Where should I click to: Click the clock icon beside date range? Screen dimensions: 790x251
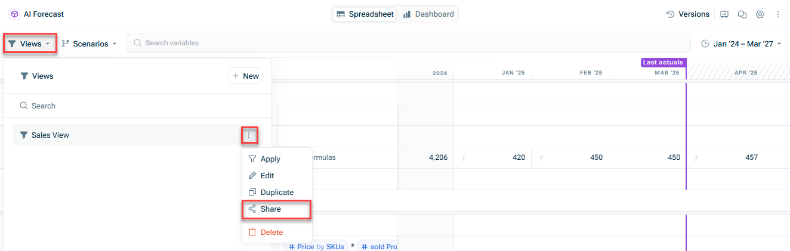[x=705, y=44]
